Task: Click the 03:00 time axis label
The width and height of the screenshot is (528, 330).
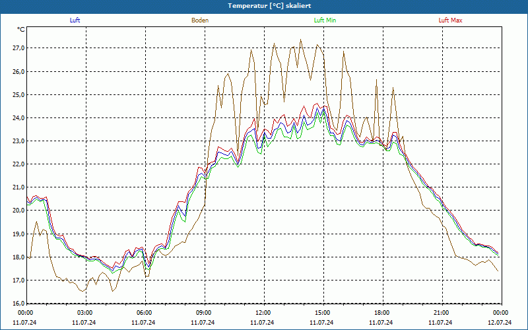Action: [84, 313]
